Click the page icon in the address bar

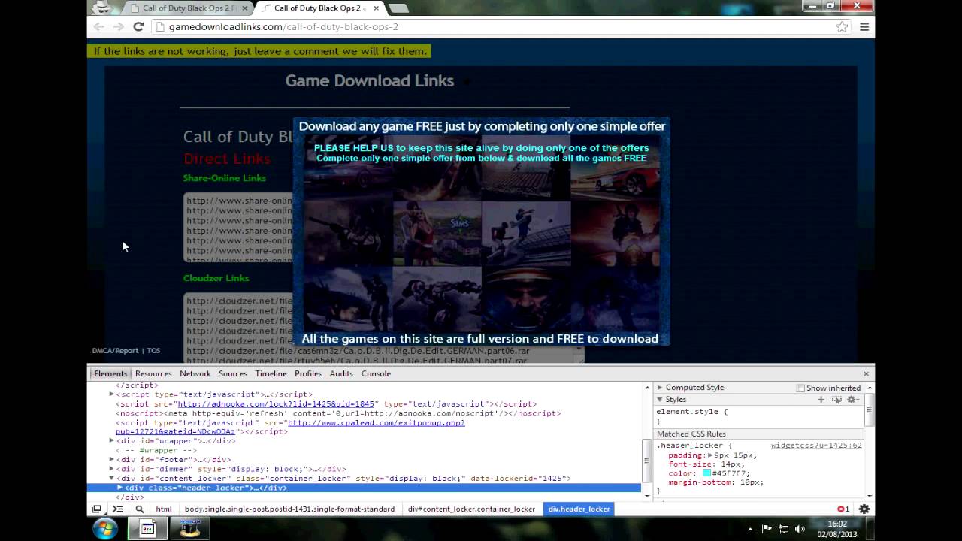coord(159,26)
